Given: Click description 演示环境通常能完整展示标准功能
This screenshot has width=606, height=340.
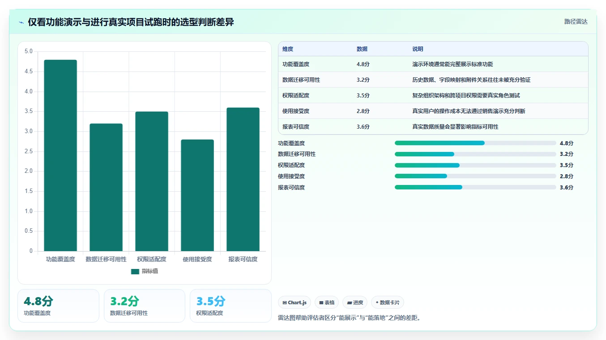Looking at the screenshot, I should 452,64.
